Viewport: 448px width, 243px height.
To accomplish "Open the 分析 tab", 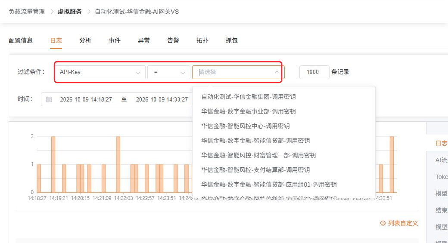I will coord(85,40).
